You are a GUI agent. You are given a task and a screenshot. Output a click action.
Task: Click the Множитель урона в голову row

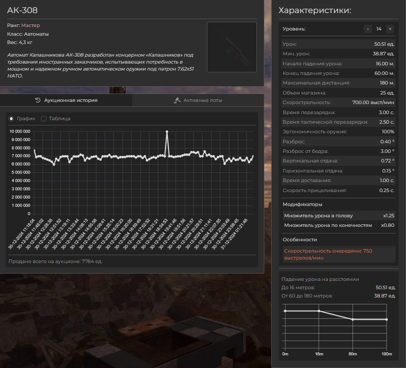tap(339, 216)
